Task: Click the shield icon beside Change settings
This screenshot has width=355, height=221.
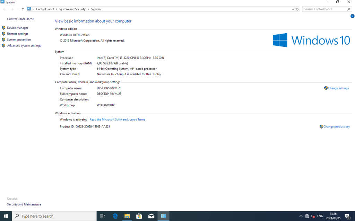Action: click(325, 88)
